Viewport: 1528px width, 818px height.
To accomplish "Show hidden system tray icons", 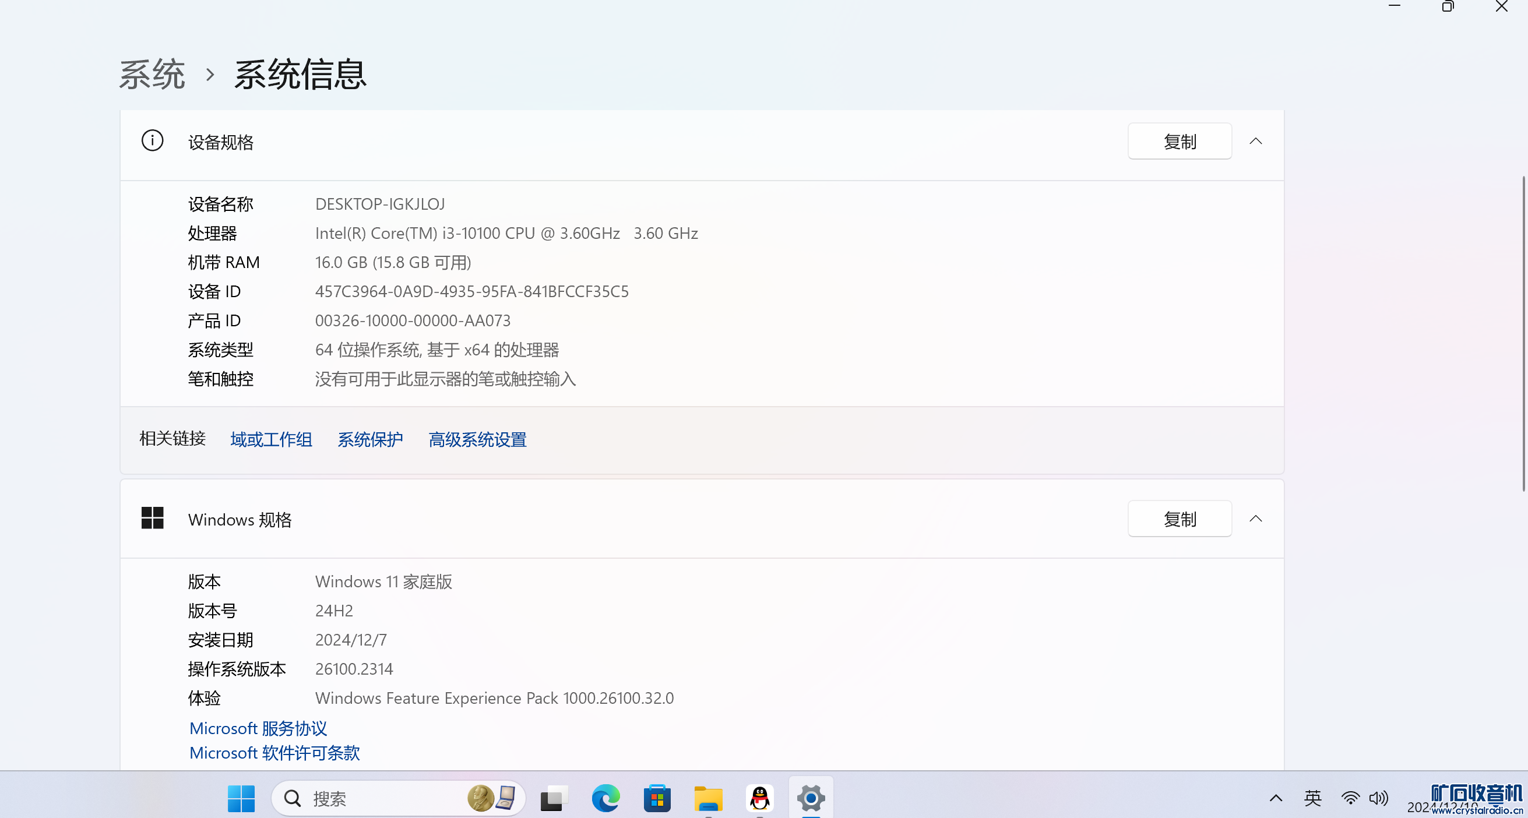I will coord(1275,798).
